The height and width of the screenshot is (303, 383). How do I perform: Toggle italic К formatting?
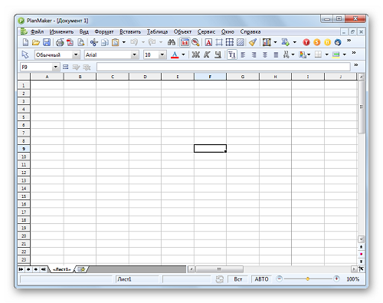[x=207, y=54]
